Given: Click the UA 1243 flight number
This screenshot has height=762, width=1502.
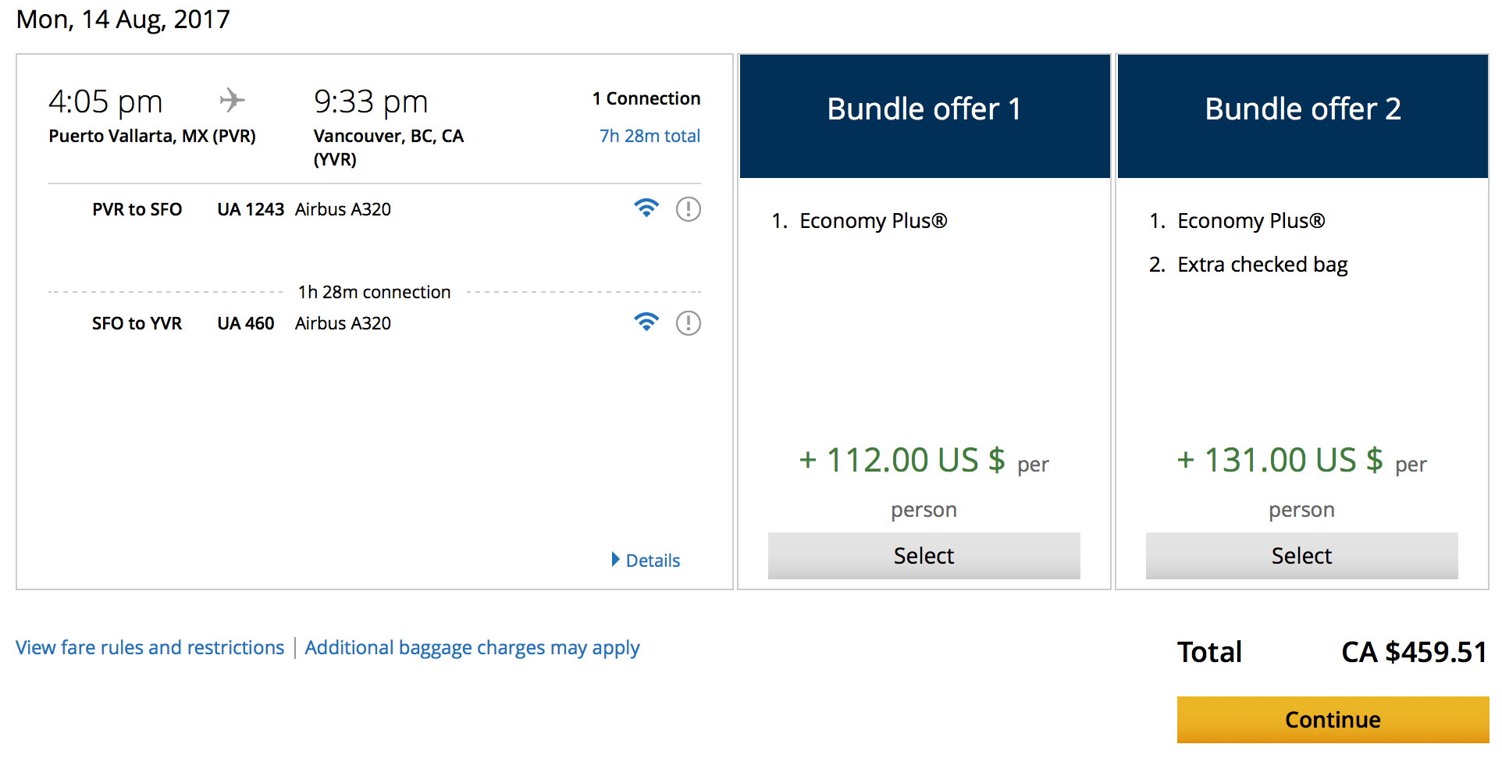Looking at the screenshot, I should click(x=250, y=209).
